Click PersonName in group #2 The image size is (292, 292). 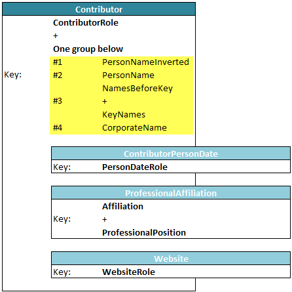128,75
